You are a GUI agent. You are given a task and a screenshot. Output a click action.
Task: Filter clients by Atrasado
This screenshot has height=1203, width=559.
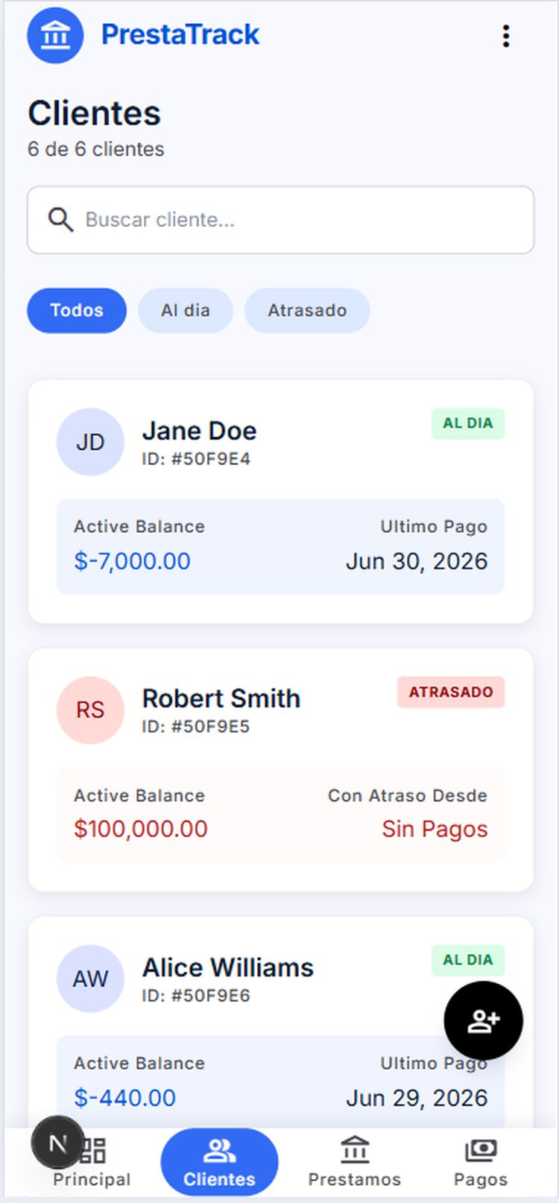pyautogui.click(x=307, y=311)
